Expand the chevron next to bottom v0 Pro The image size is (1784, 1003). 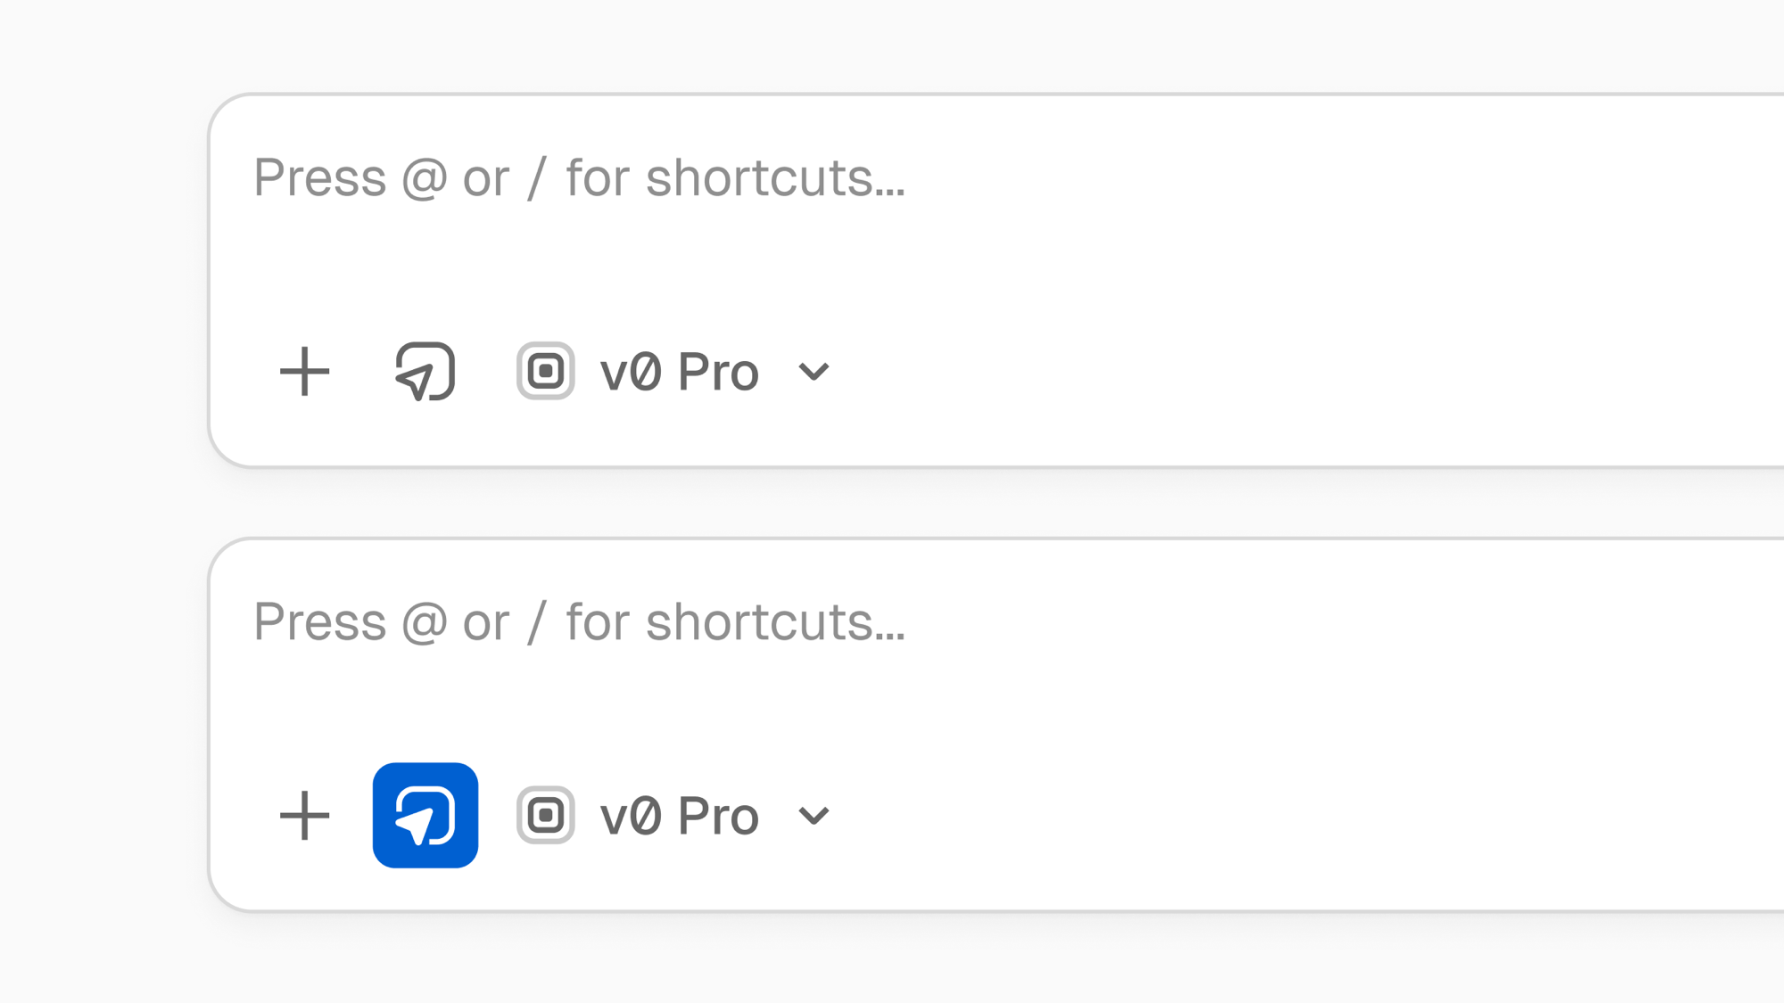[814, 815]
